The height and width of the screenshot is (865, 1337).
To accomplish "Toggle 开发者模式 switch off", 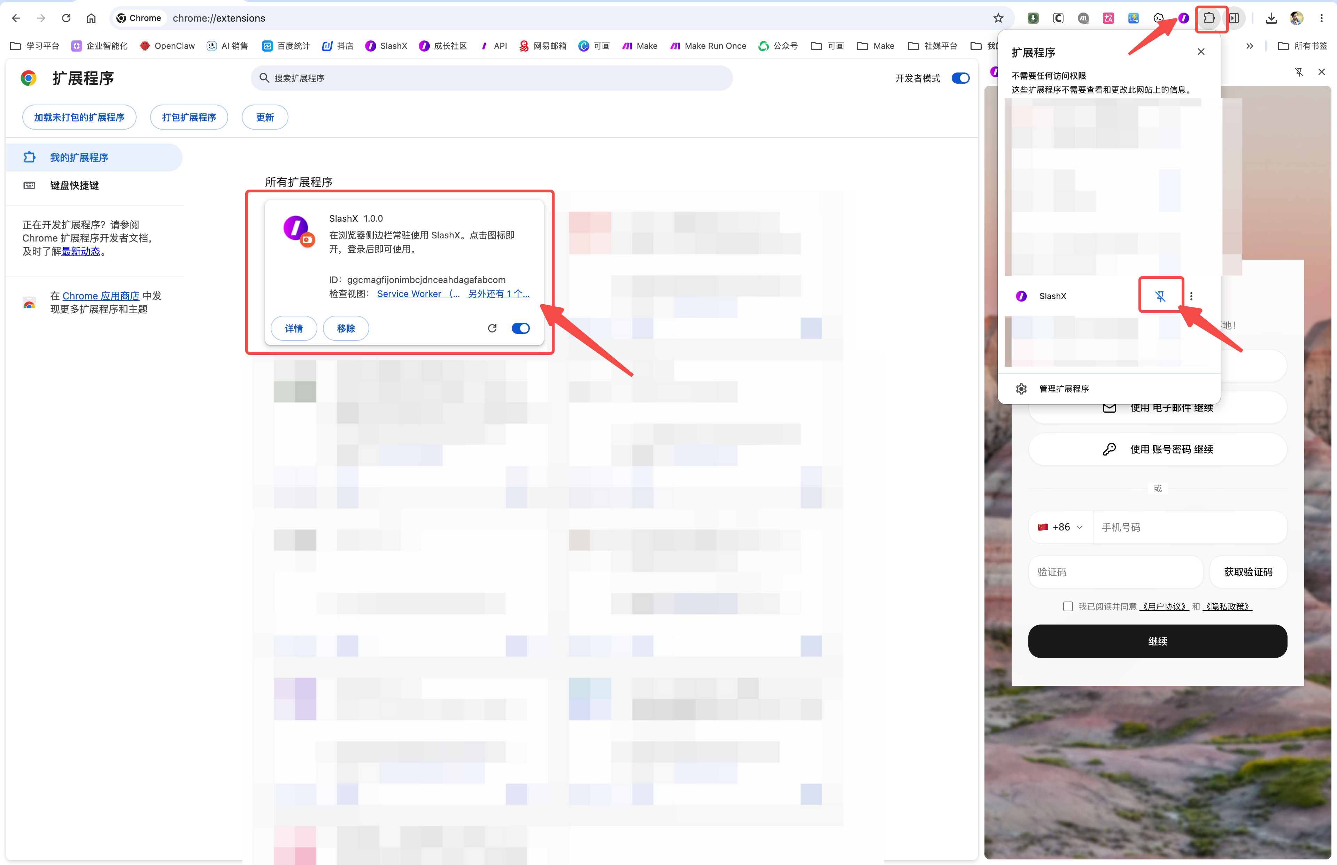I will click(960, 78).
